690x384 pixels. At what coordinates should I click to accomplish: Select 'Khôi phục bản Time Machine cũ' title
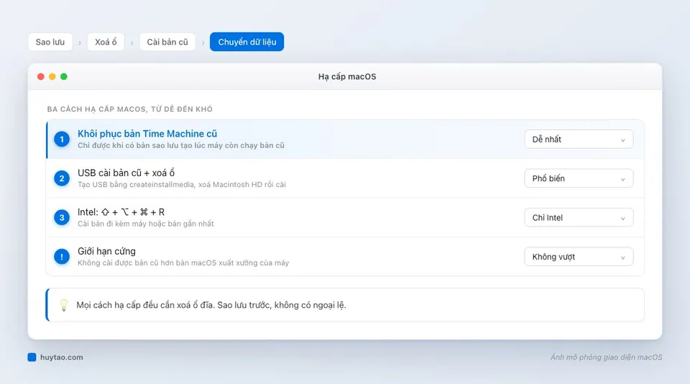pos(147,134)
